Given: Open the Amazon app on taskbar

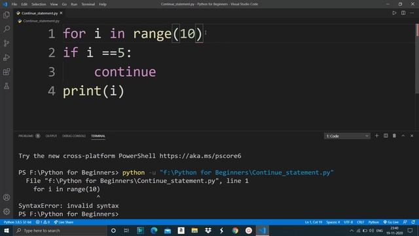Looking at the screenshot, I should coord(181,230).
